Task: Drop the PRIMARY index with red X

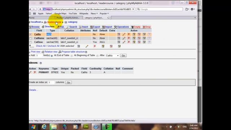Action: [35, 72]
